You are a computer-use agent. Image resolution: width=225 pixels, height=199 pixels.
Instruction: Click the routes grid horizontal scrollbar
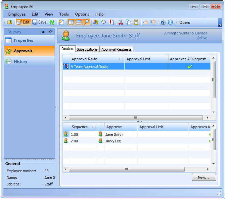pyautogui.click(x=135, y=118)
